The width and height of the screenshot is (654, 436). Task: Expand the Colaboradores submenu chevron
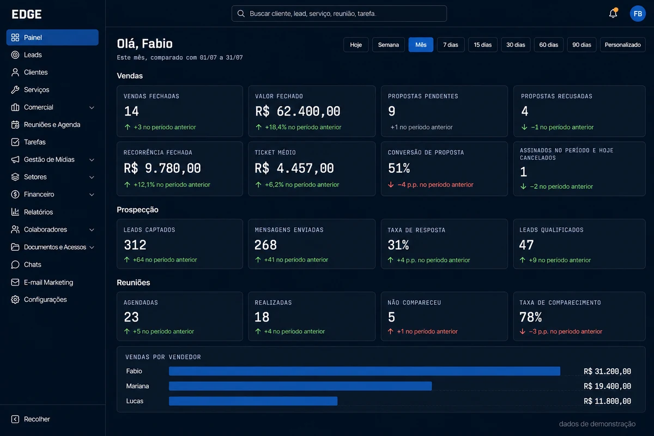tap(92, 229)
